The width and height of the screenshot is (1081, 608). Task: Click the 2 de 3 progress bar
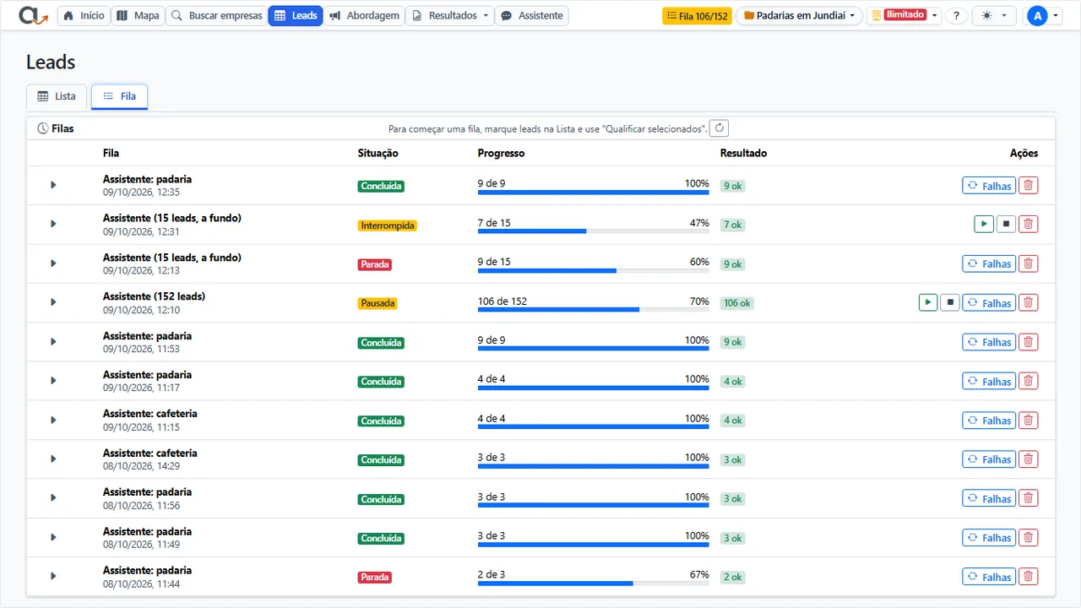pyautogui.click(x=593, y=584)
